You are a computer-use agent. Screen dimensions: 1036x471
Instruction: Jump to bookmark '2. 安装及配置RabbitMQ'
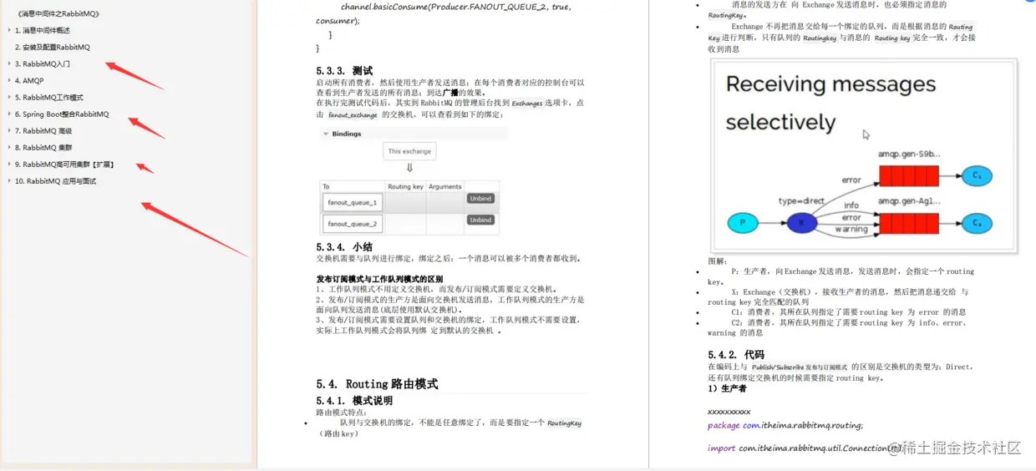[x=53, y=48]
